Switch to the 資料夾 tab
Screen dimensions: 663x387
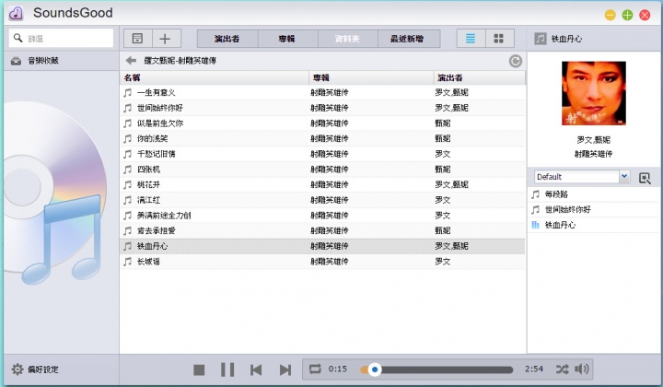point(347,39)
